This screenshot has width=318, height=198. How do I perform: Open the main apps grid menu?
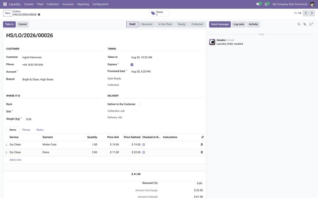[5, 4]
